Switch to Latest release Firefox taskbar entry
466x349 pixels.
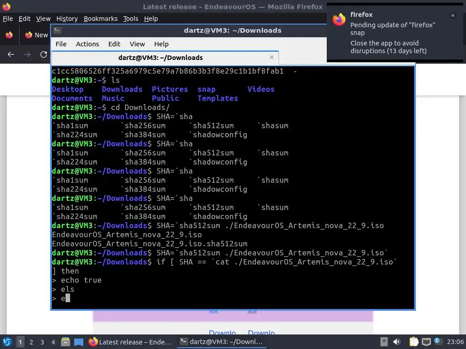(x=130, y=342)
